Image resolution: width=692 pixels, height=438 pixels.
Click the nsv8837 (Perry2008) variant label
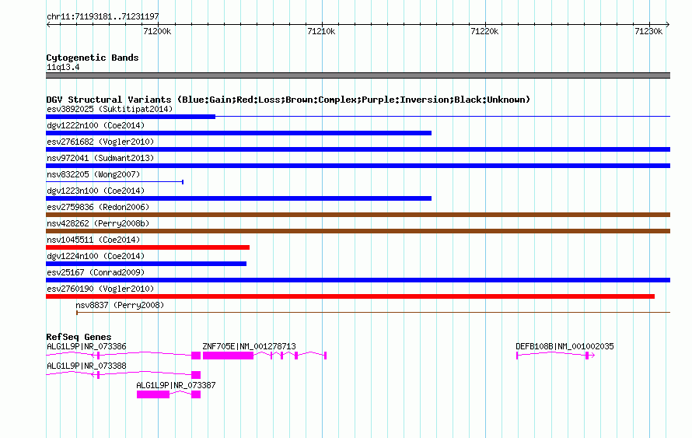click(120, 305)
